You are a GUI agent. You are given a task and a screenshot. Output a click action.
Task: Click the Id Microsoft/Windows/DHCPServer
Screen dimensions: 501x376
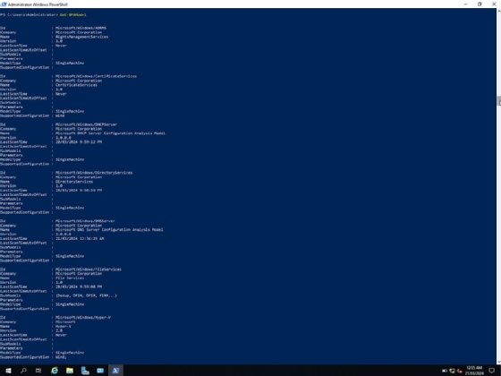pos(86,124)
